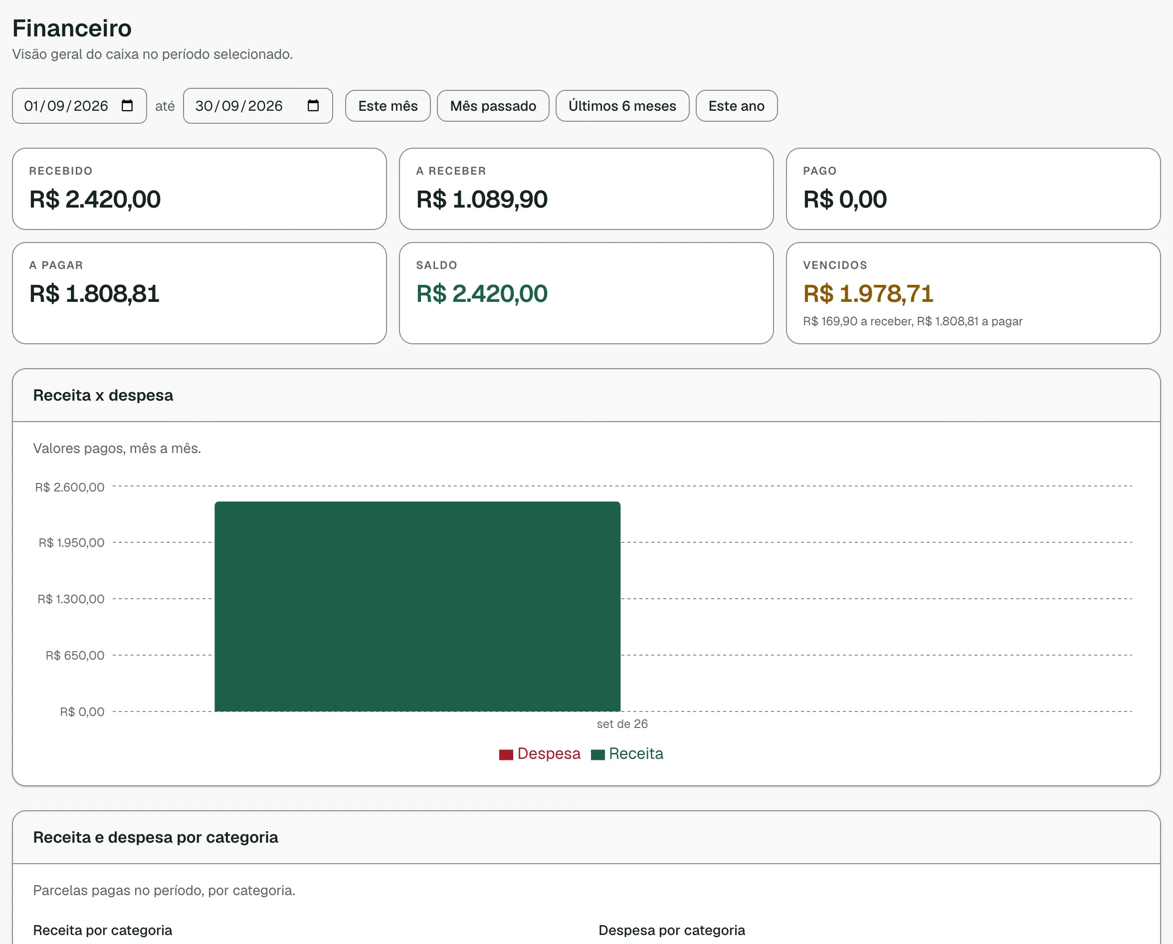Click the Despesa por categoria subheading
Viewport: 1173px width, 944px height.
[x=672, y=931]
